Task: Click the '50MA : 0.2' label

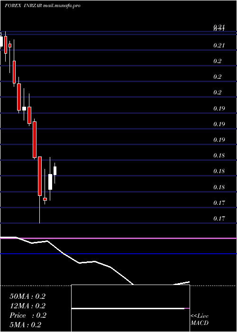Action: click(x=27, y=296)
